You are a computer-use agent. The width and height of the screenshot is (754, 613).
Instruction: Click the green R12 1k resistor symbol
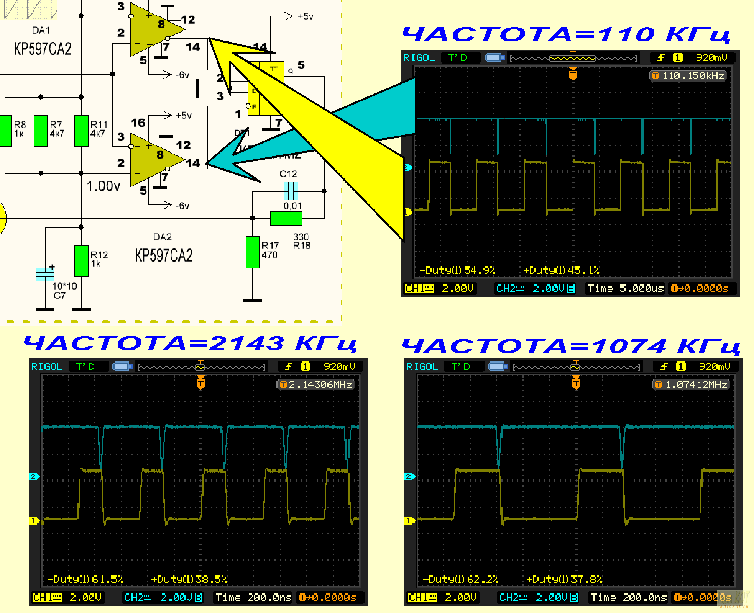tap(81, 261)
